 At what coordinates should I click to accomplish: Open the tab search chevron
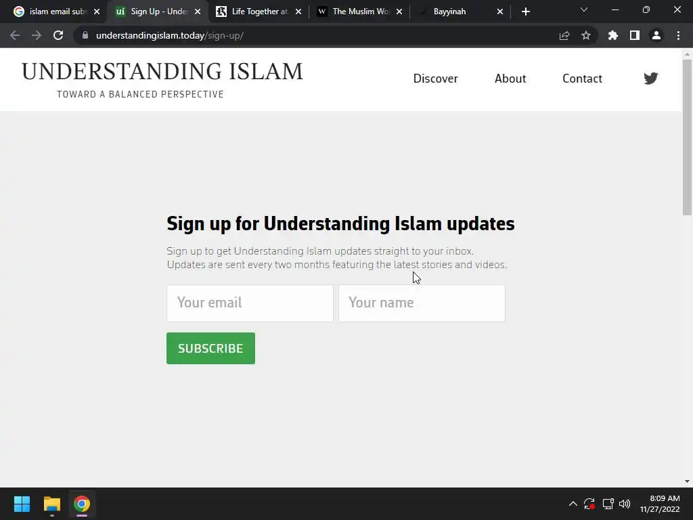pyautogui.click(x=584, y=9)
